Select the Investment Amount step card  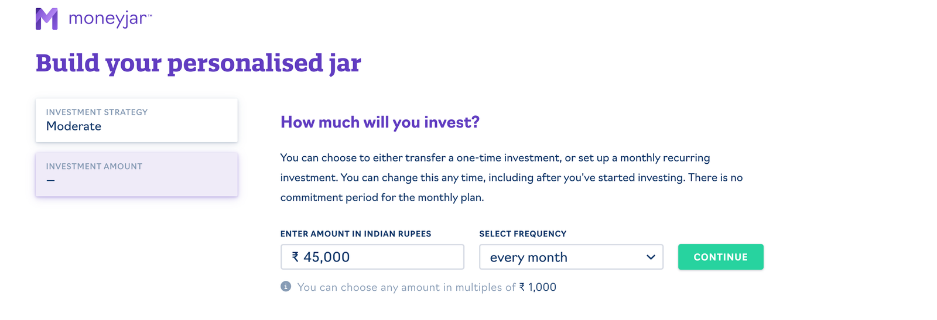click(x=136, y=174)
